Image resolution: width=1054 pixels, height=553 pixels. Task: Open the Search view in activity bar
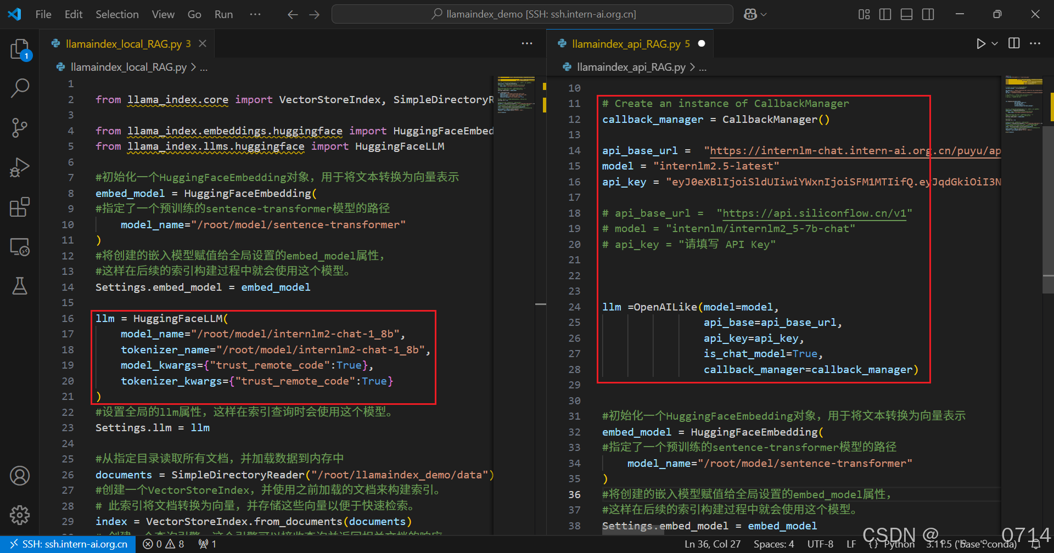20,88
